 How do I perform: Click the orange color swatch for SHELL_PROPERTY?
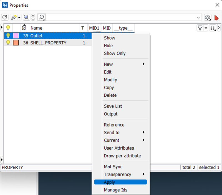coord(16,43)
